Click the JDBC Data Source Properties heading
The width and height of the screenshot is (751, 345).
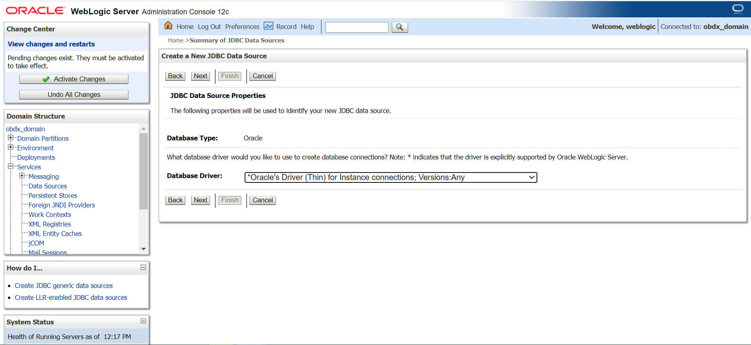pos(218,96)
